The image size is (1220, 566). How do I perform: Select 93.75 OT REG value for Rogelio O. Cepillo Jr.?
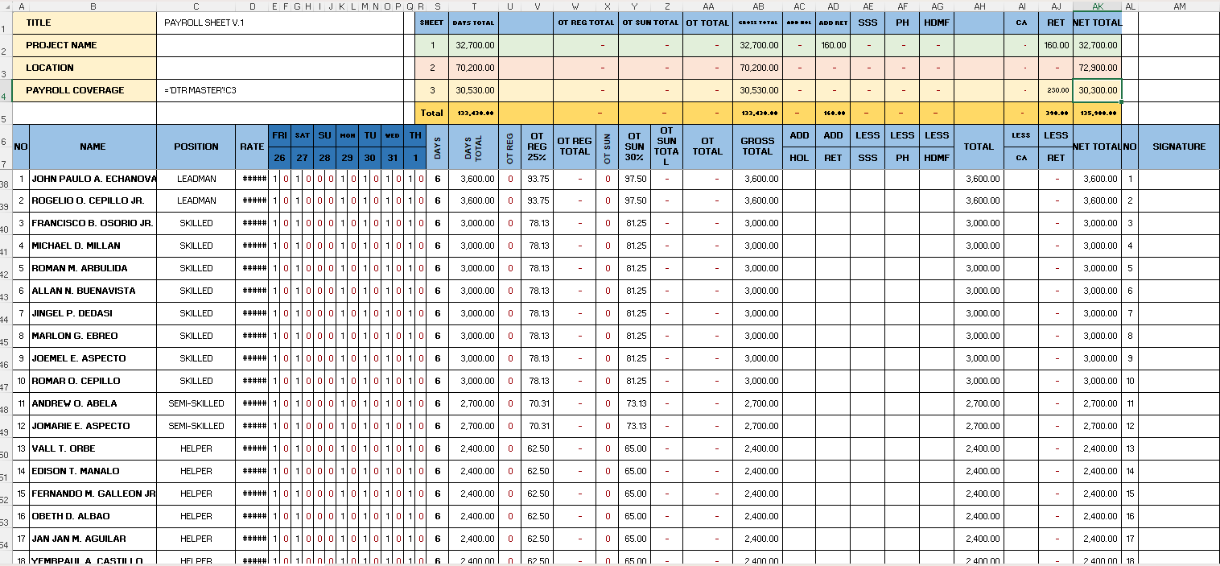[538, 200]
